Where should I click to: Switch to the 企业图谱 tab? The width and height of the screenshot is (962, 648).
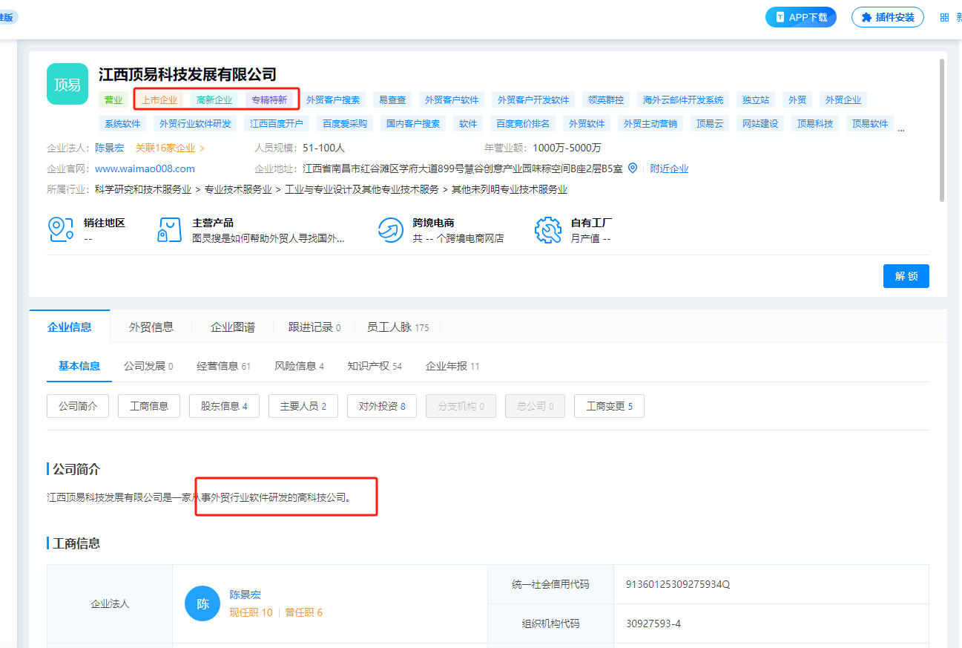click(233, 327)
